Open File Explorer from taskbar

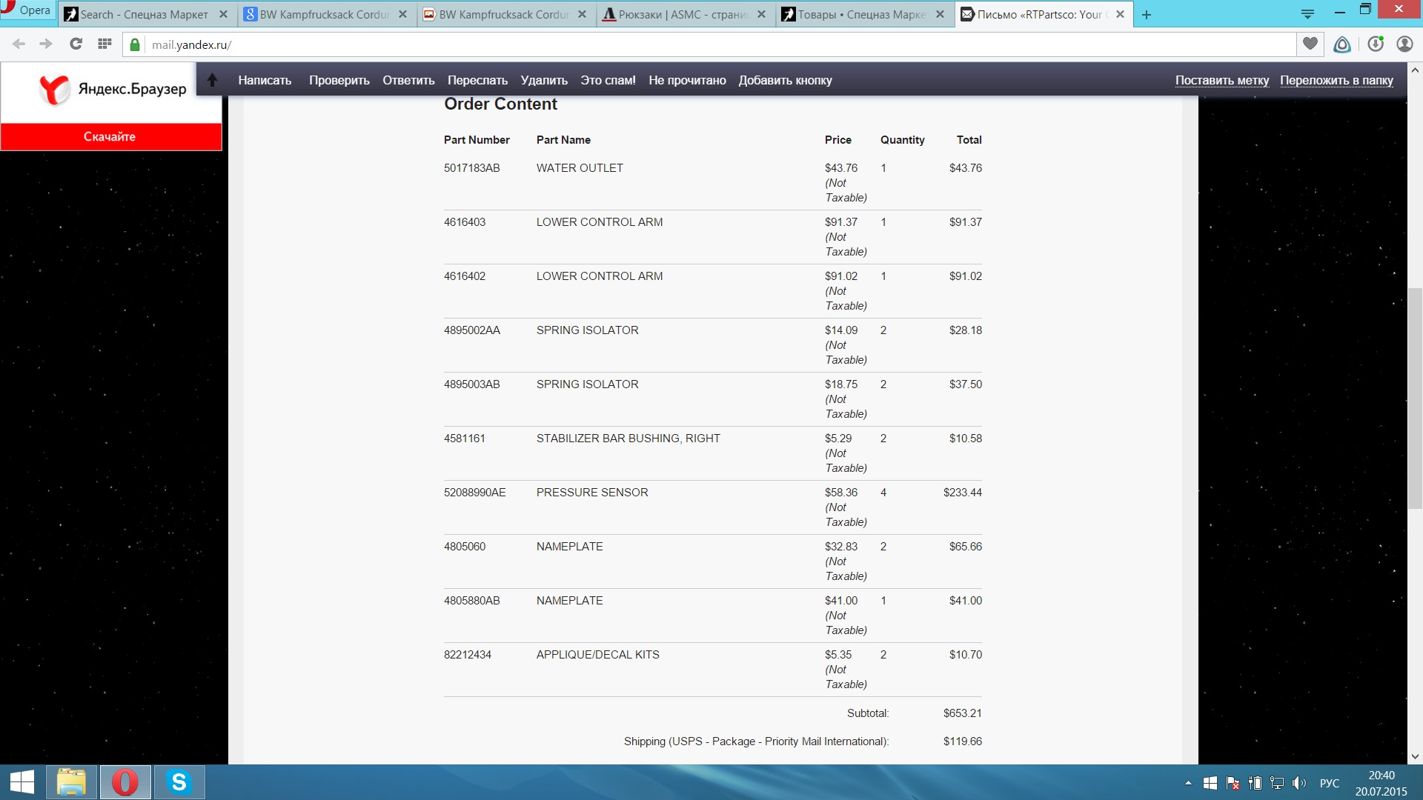tap(72, 782)
